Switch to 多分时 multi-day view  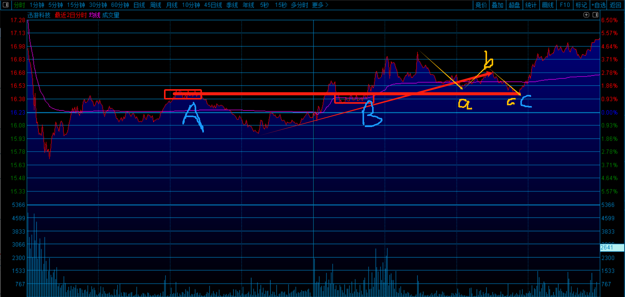(299, 5)
